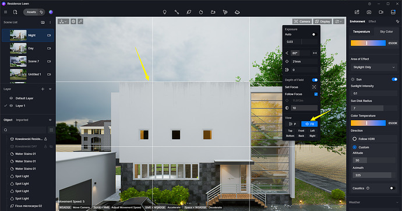Open the Display dropdown in viewport
The image size is (402, 211).
323,22
